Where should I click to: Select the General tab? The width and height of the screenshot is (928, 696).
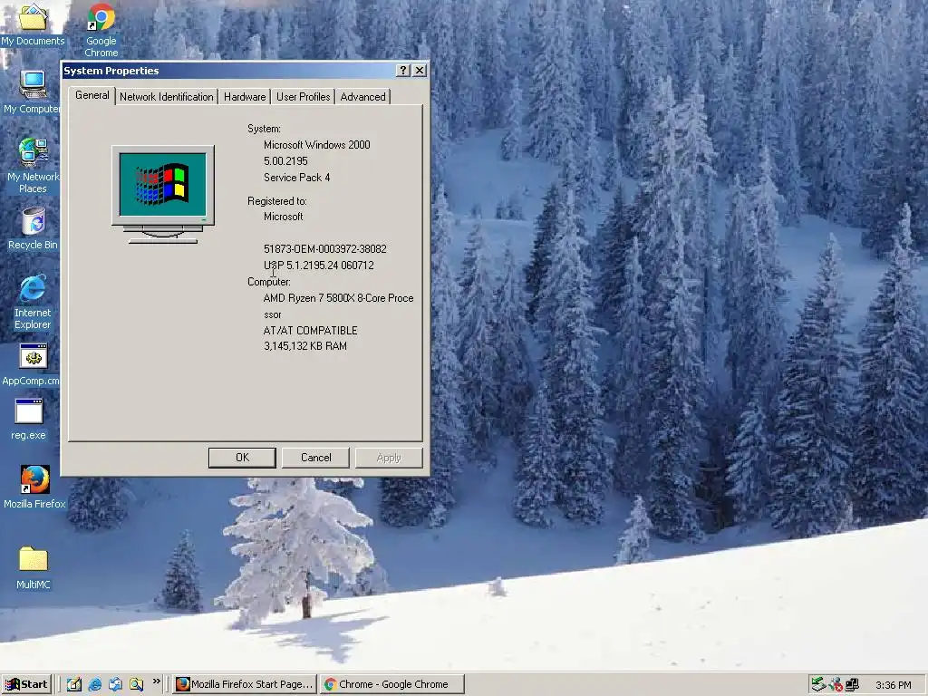92,95
